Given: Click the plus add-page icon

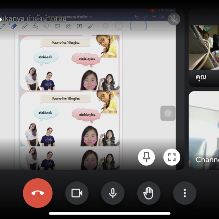Looking at the screenshot, I should click(x=154, y=17).
